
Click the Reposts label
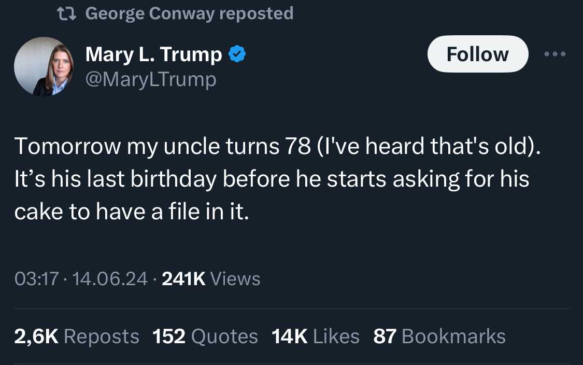click(x=102, y=336)
